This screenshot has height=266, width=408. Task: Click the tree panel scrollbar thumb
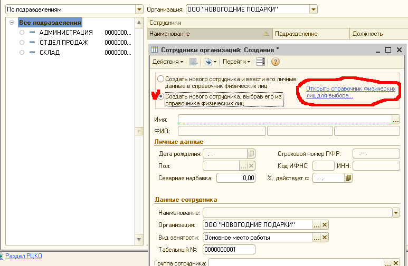coord(139,131)
